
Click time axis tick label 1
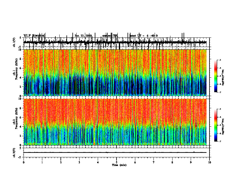pyautogui.click(x=42, y=162)
